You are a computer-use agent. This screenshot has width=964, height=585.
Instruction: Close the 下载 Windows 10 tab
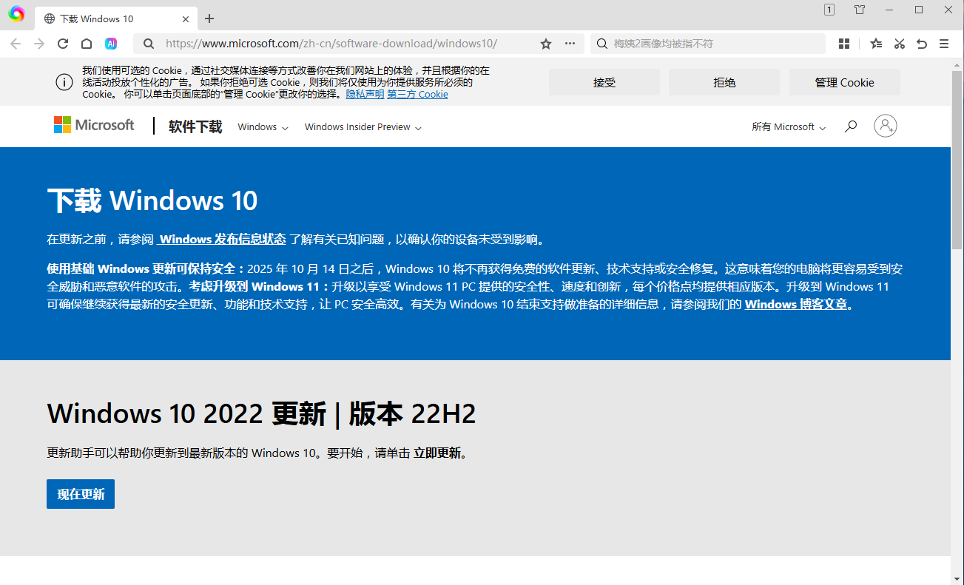186,18
